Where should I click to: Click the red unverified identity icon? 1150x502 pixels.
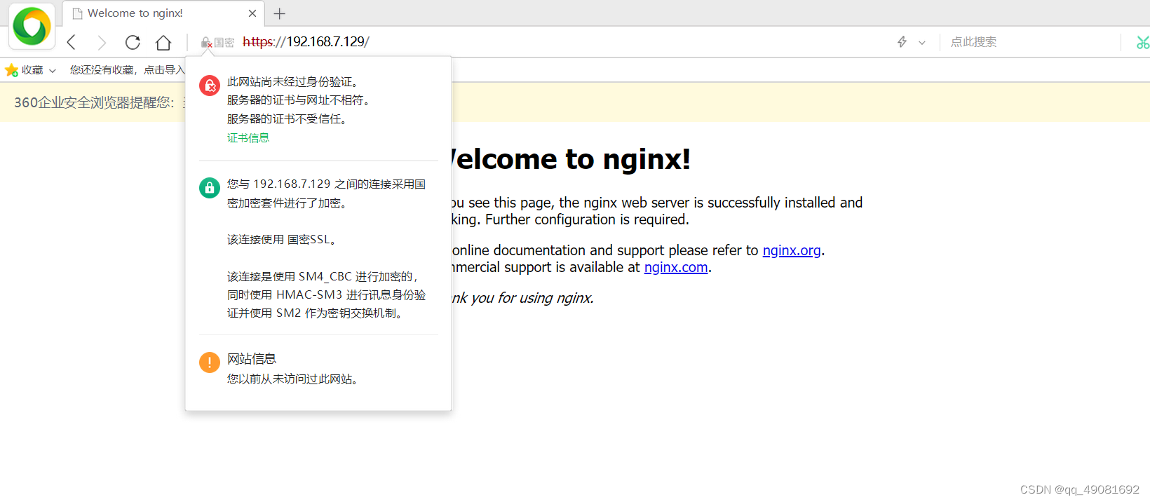click(x=210, y=86)
